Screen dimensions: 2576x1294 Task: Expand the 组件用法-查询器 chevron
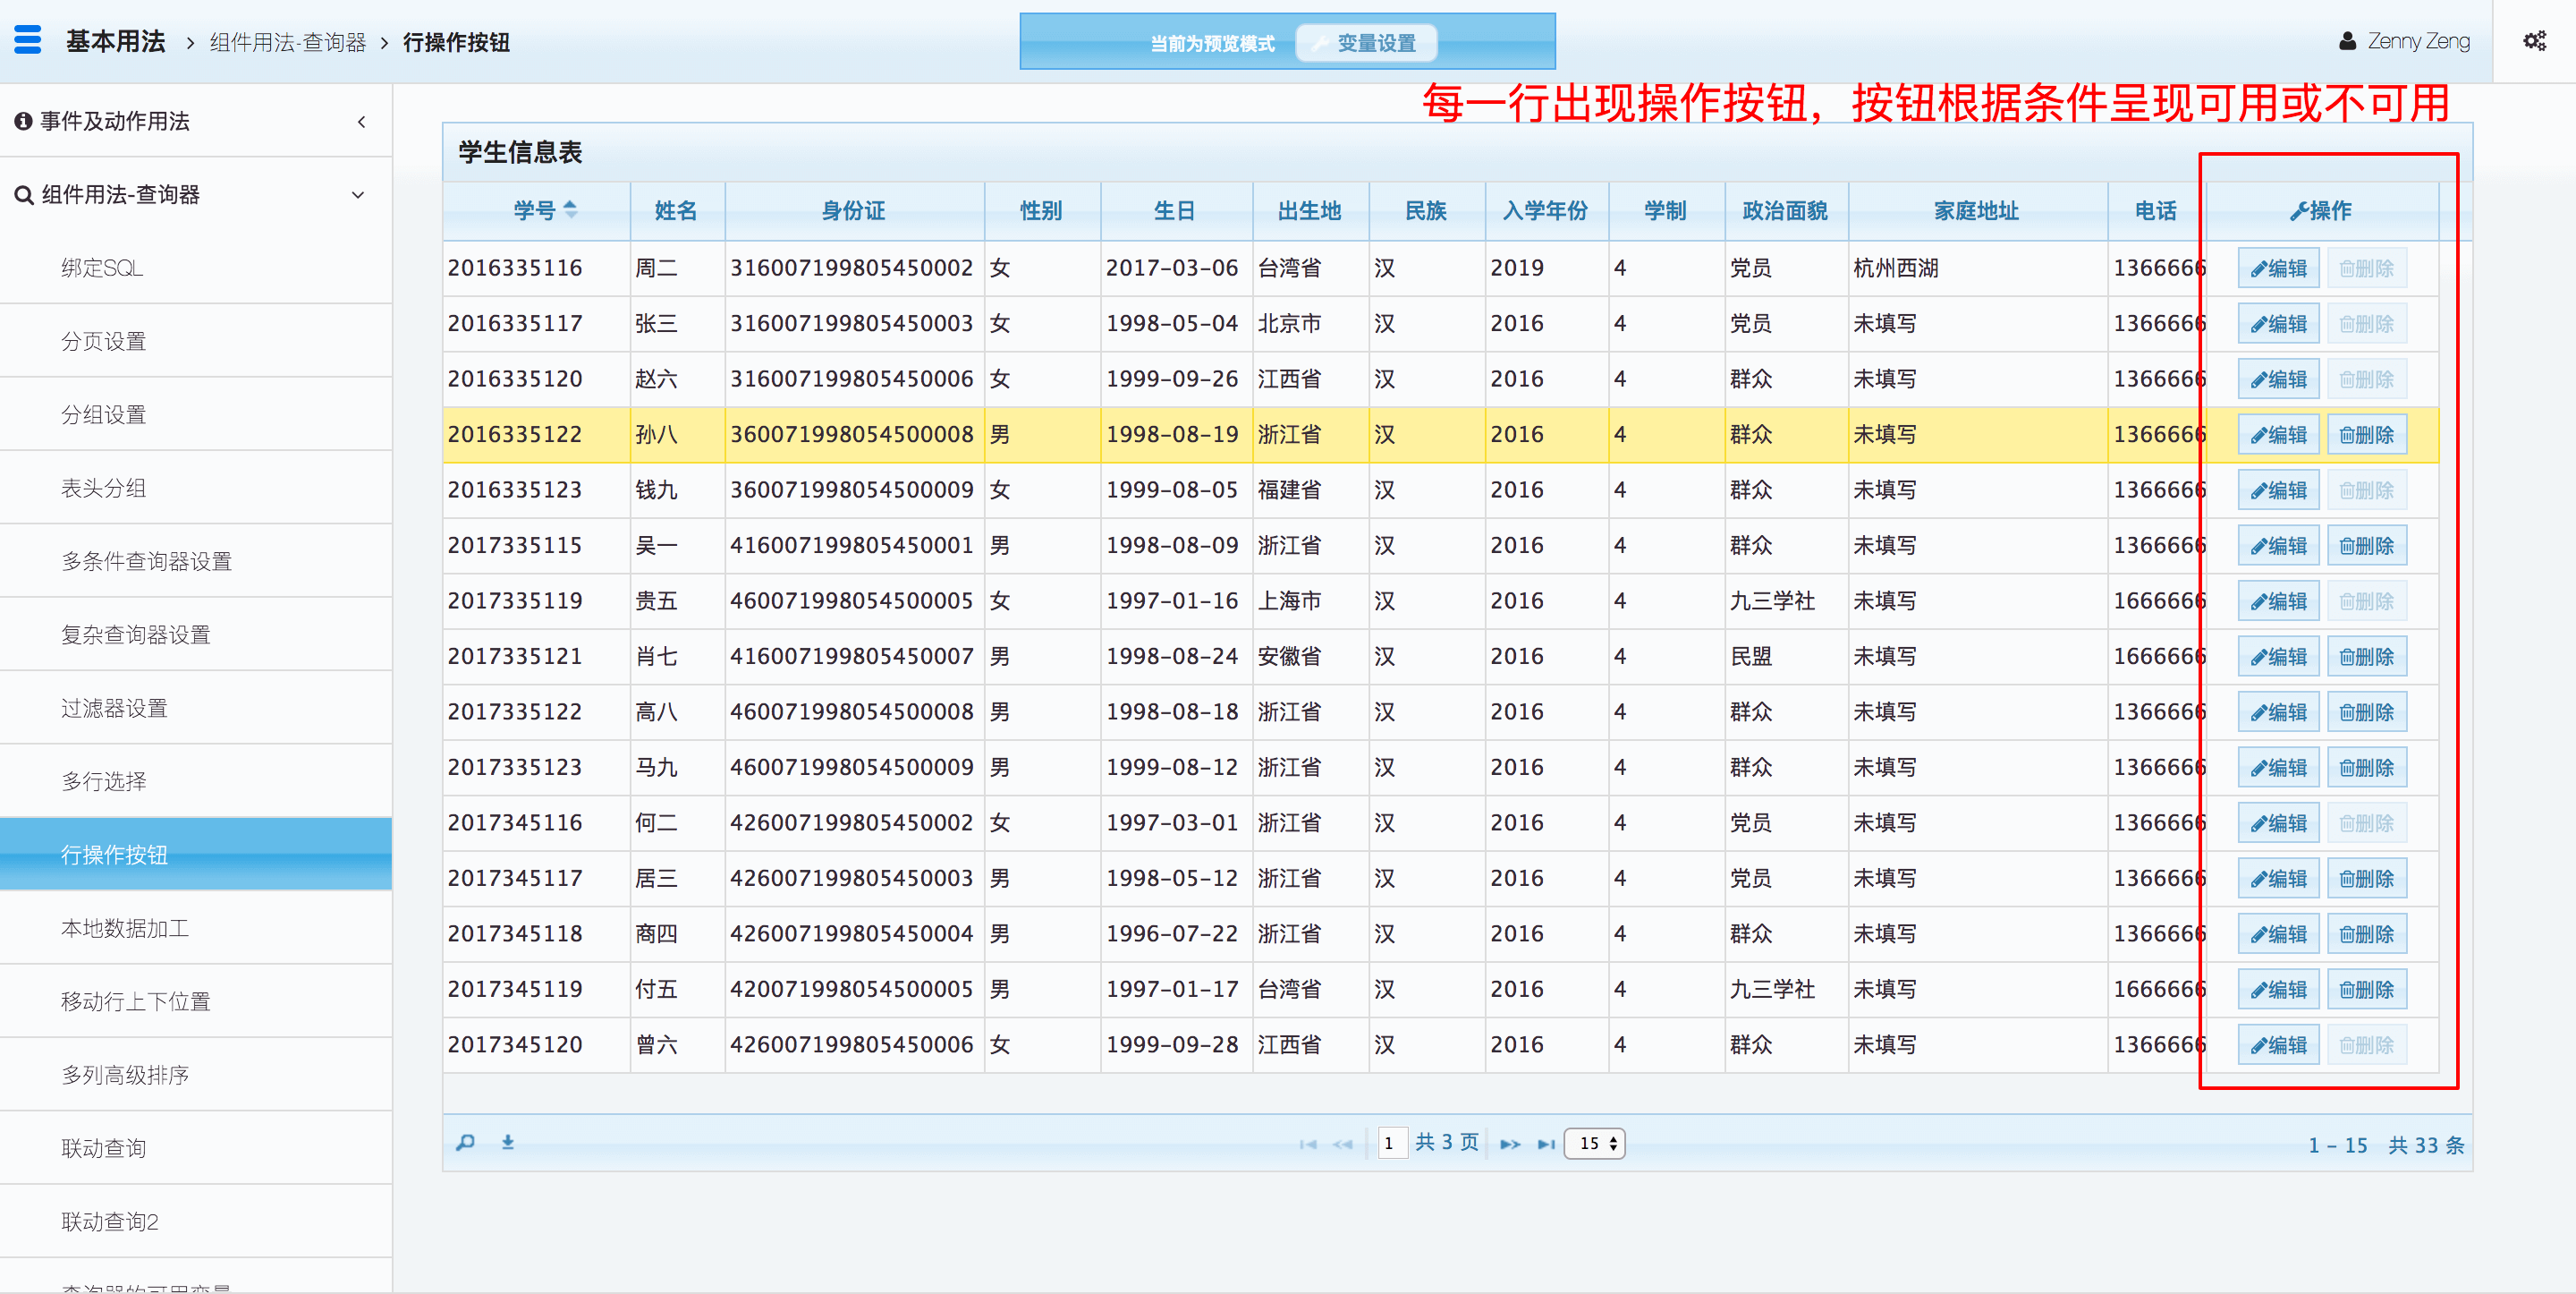point(358,195)
